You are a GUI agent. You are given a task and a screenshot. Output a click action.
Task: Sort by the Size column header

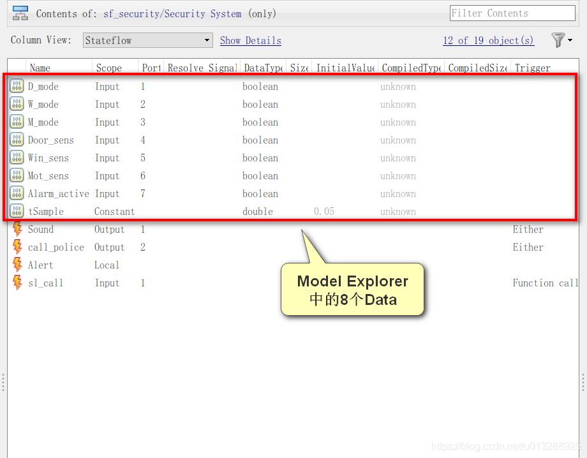(299, 68)
